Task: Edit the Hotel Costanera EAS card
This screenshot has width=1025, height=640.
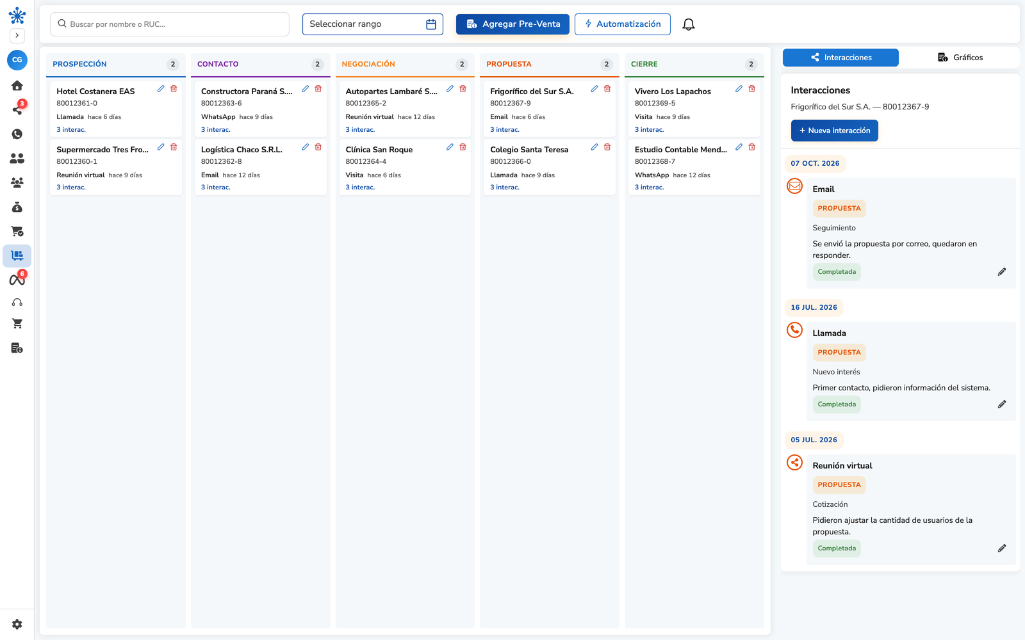Action: (x=161, y=89)
